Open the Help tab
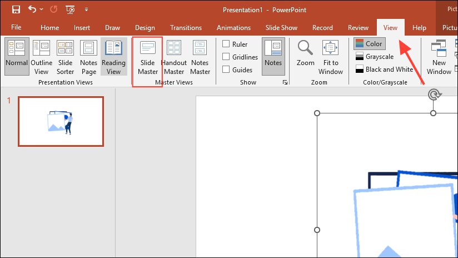 pos(419,27)
